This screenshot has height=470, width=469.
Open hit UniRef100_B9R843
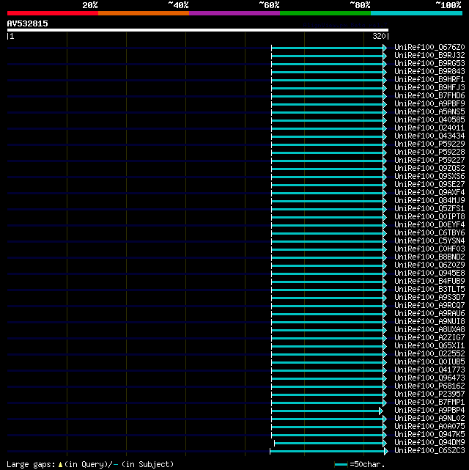[429, 71]
